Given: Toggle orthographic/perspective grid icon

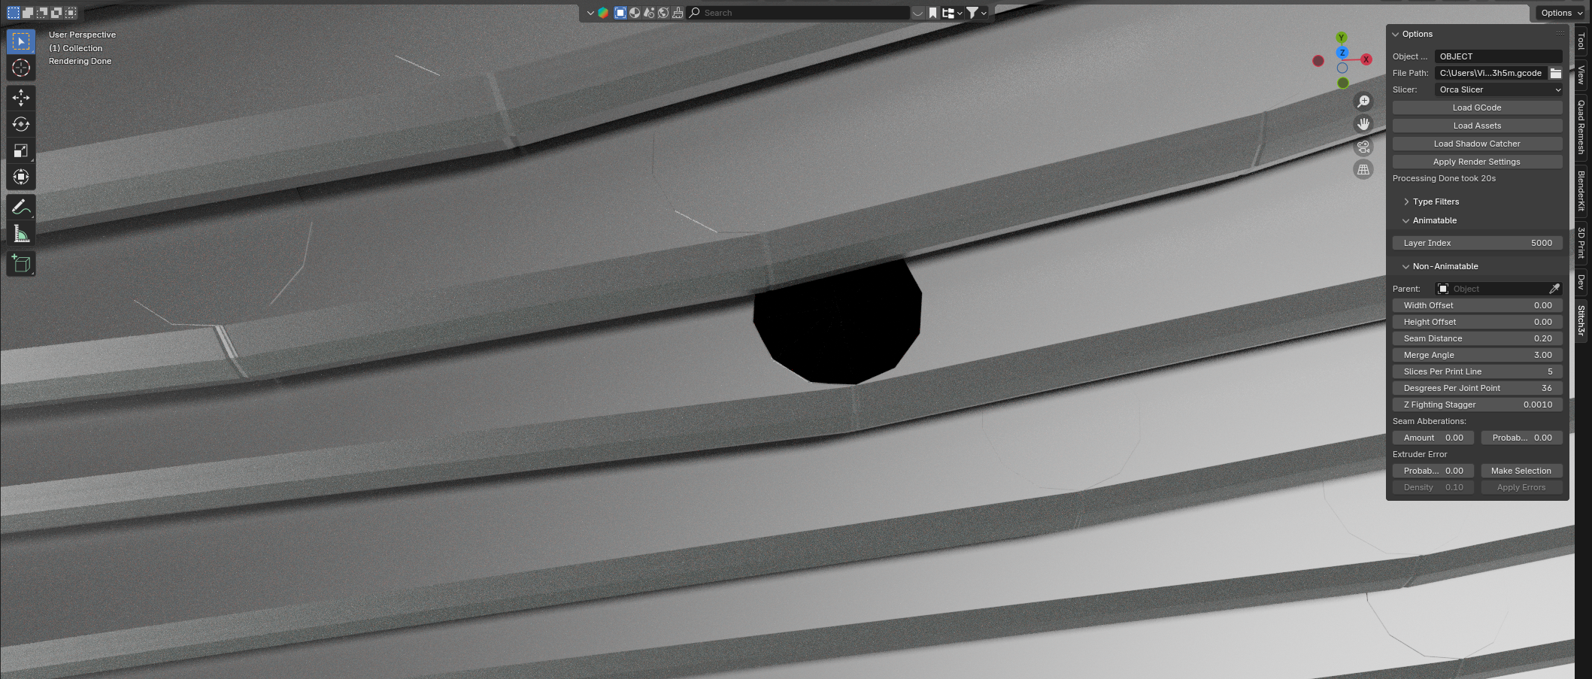Looking at the screenshot, I should click(x=1363, y=169).
